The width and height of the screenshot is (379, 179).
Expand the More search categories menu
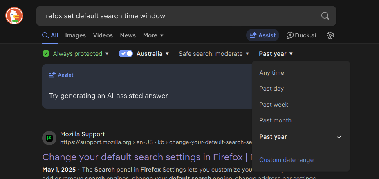pyautogui.click(x=153, y=35)
